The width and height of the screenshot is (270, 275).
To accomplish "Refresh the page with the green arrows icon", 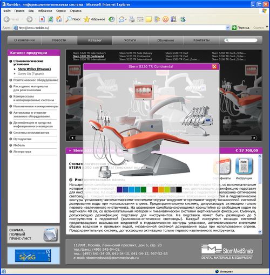I will click(x=50, y=19).
